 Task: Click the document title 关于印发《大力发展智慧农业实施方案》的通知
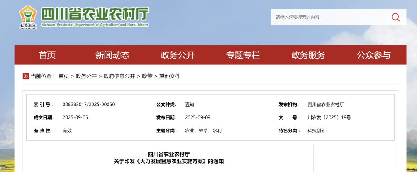tap(169, 161)
